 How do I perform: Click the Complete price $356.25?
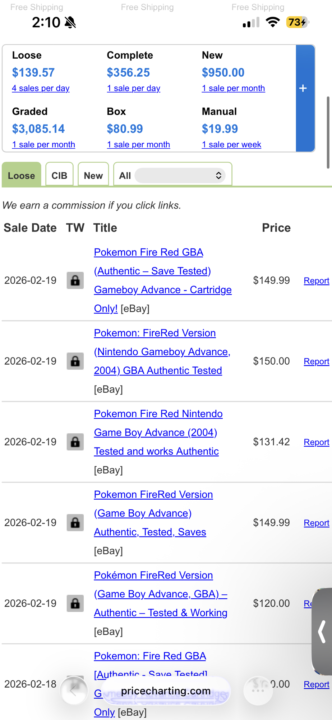point(128,72)
